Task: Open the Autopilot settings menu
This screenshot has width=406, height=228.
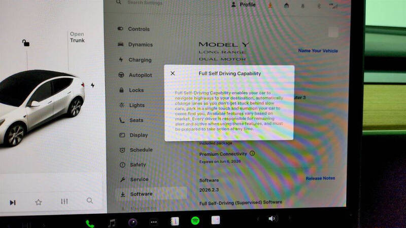Action: 135,75
